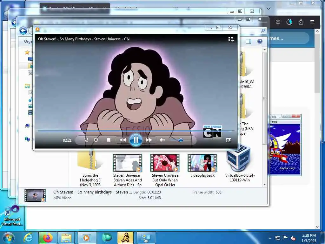Click the Sonic emulator game screen
Viewport: 325px width, 244px height.
click(x=285, y=149)
